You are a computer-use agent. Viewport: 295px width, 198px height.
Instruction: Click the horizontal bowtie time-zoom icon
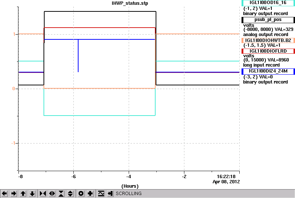[x=43, y=194]
